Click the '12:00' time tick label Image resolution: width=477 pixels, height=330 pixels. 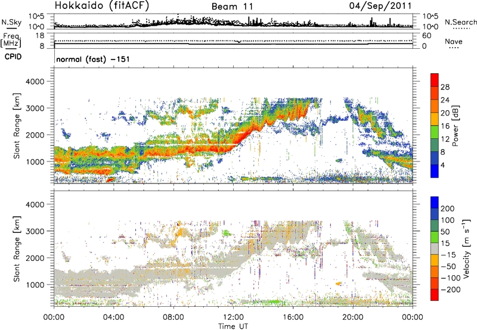[233, 317]
